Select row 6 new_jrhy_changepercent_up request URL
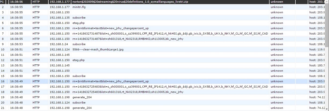Screen dimensions: 329x111 [x=110, y=28]
